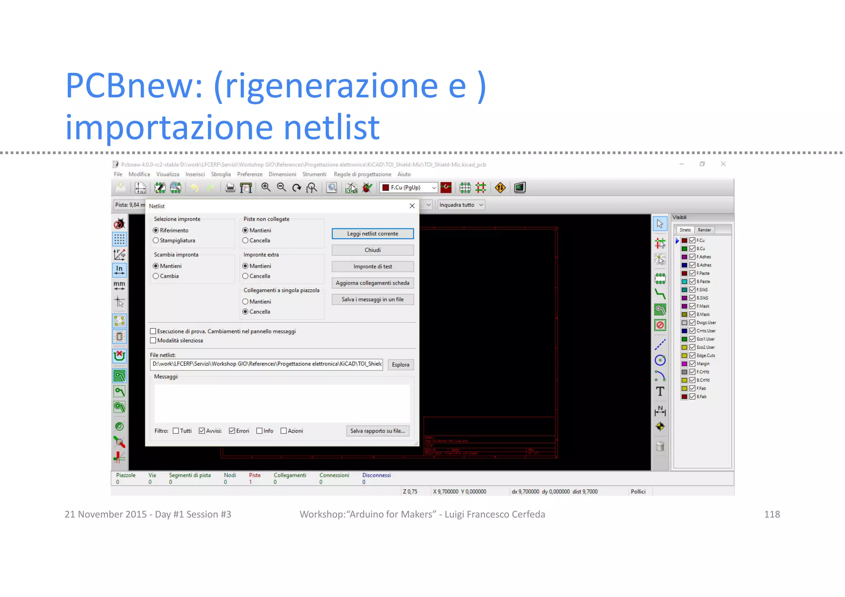Open the page settings icon
Image resolution: width=845 pixels, height=597 pixels.
click(x=140, y=188)
